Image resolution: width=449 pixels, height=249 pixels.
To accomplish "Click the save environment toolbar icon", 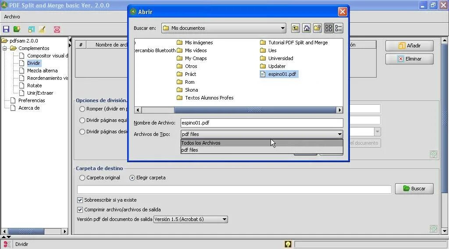I will coord(6,29).
